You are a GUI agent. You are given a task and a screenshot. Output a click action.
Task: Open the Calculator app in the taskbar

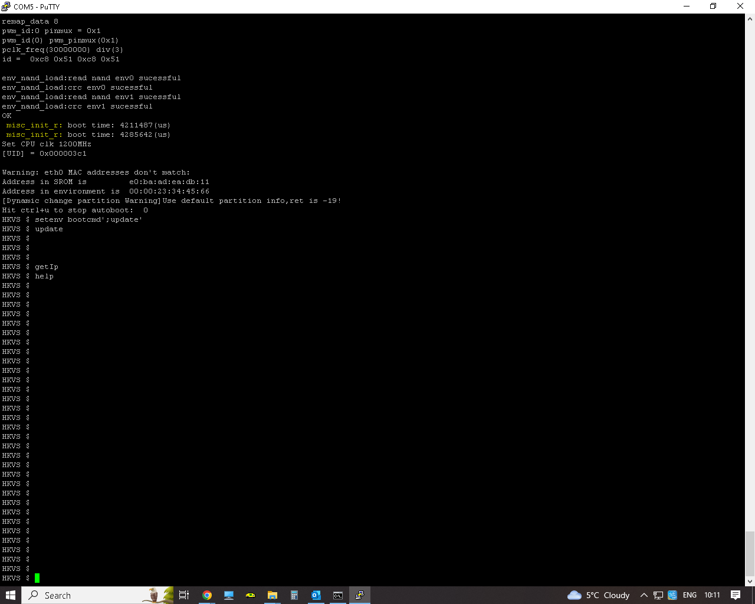(x=294, y=595)
